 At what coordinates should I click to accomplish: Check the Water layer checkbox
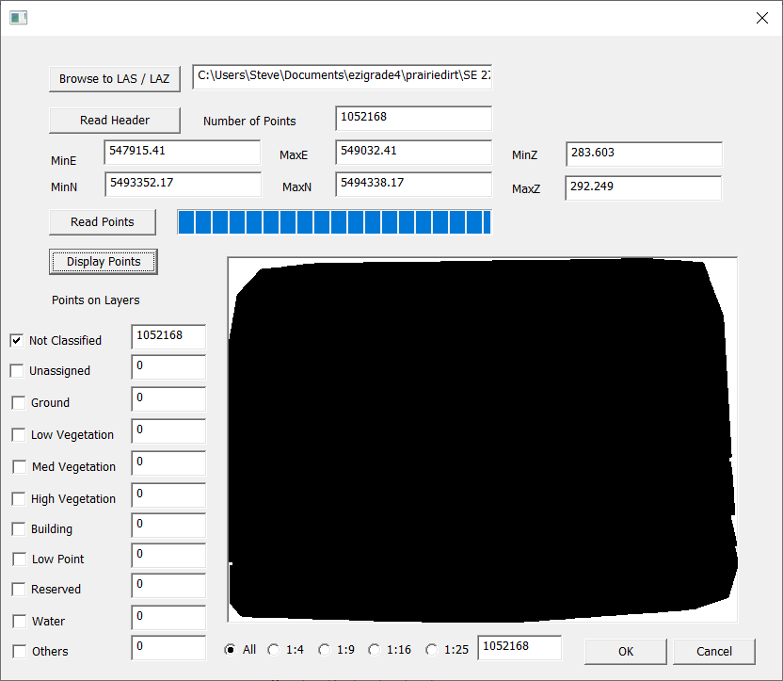point(19,622)
